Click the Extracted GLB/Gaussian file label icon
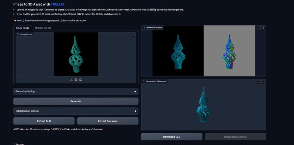This screenshot has width=294, height=145. point(144,81)
